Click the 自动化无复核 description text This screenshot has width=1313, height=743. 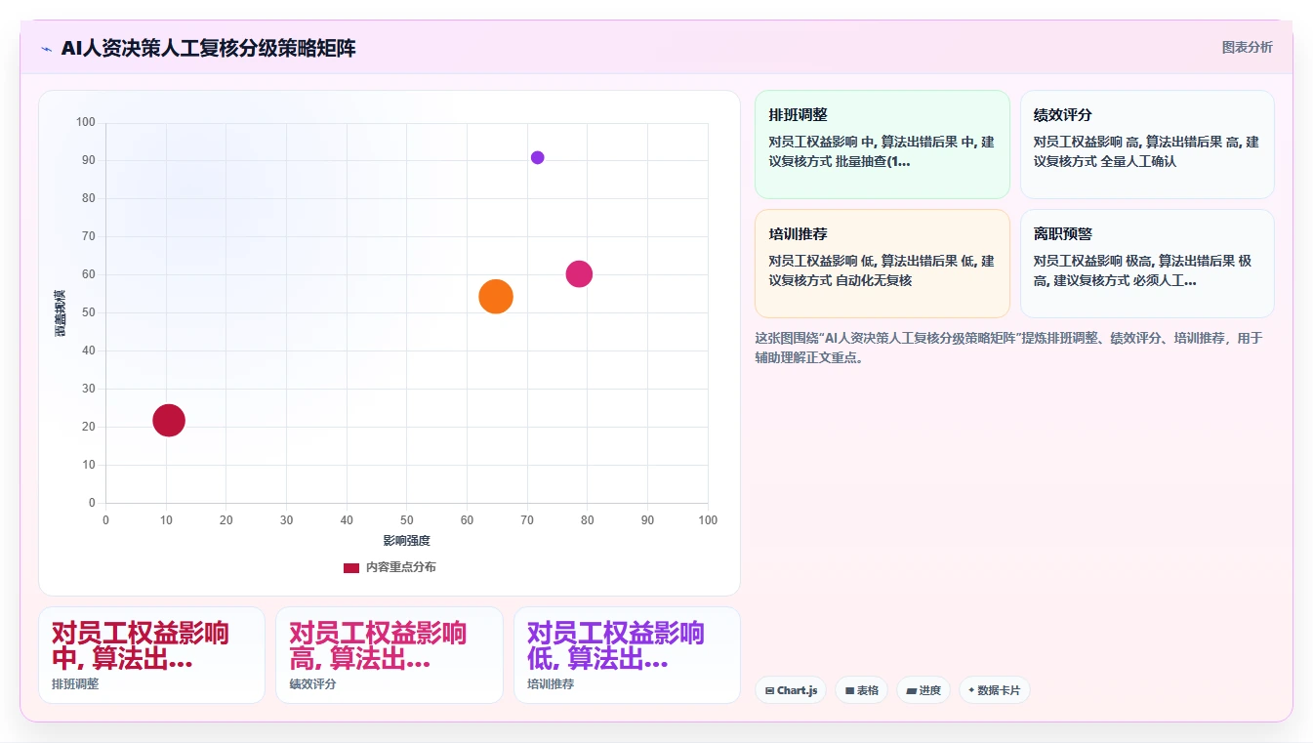pos(882,270)
